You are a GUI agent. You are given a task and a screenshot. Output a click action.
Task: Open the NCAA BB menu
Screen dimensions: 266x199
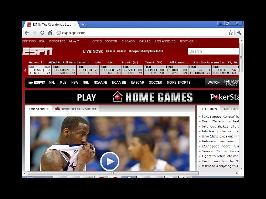pos(119,83)
